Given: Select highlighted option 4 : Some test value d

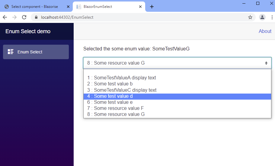Looking at the screenshot, I should 177,96.
